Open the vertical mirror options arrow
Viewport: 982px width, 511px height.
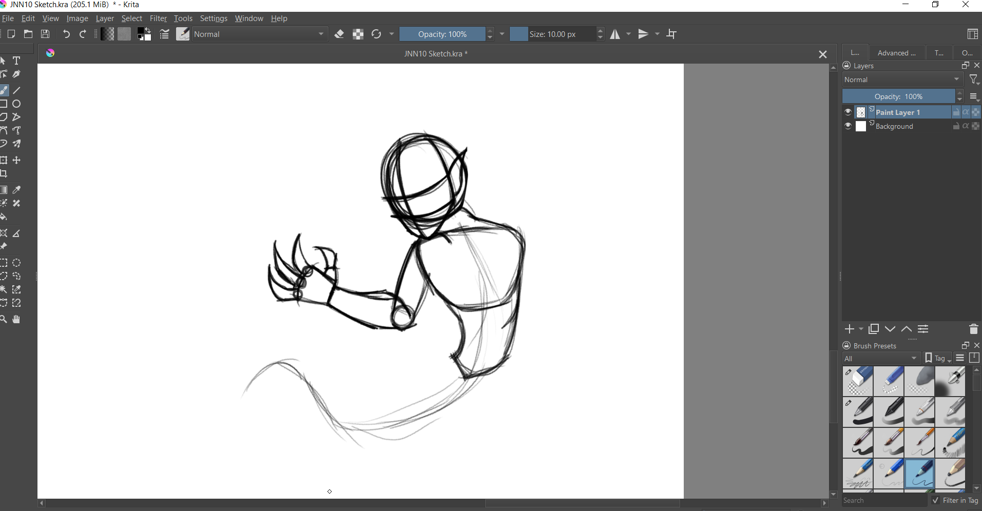pos(658,34)
